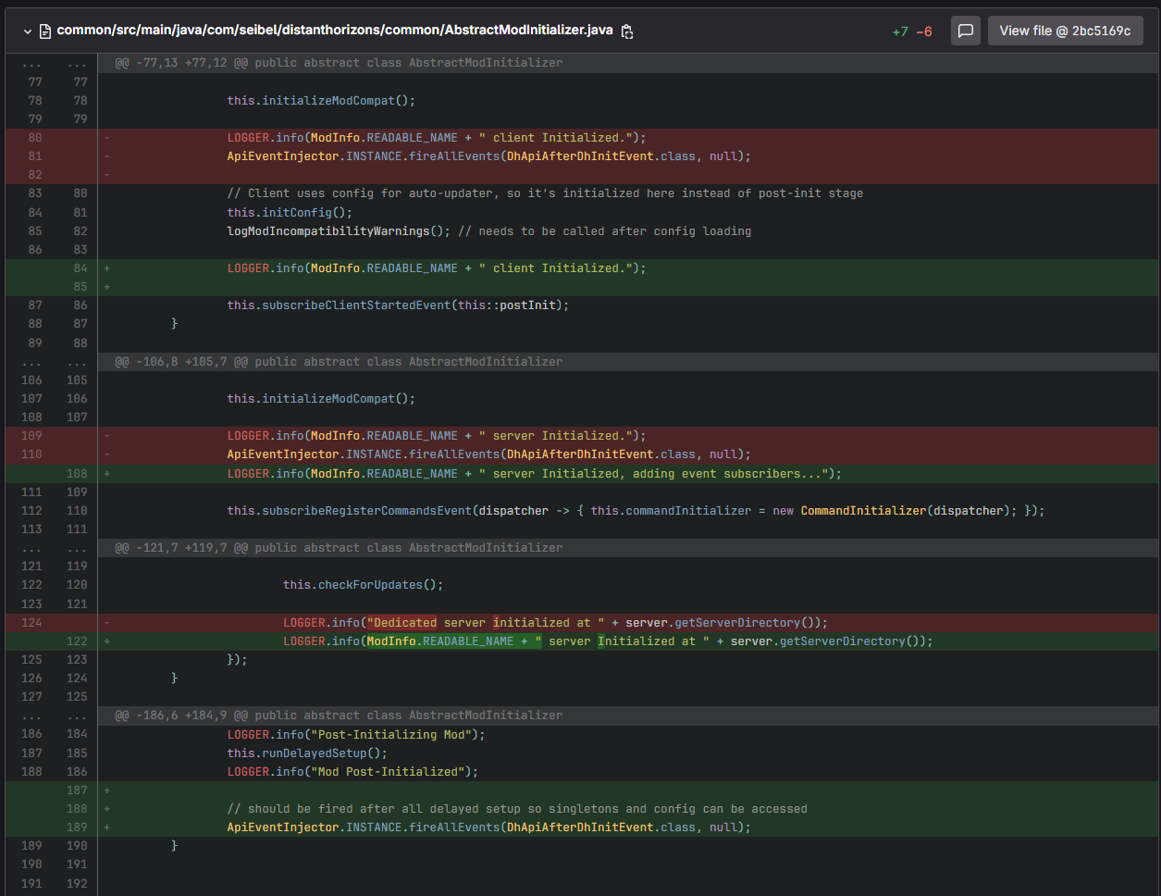
Task: Click new line number 189 on the added fireAllEvents line
Action: 77,828
